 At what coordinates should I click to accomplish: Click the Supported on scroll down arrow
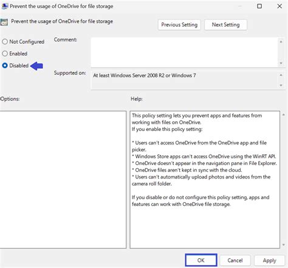[281, 85]
